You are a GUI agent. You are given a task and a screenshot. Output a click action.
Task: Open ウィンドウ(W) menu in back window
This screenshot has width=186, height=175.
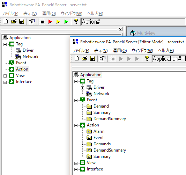click(x=72, y=14)
